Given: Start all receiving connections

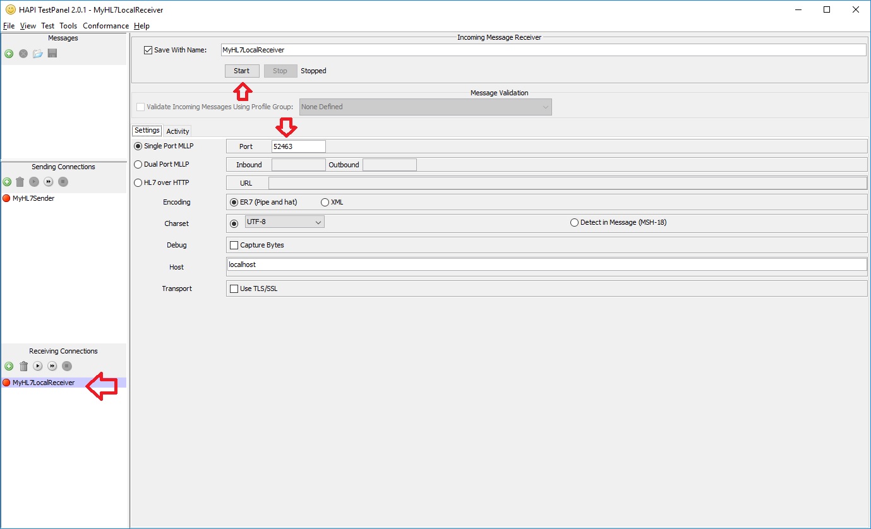Looking at the screenshot, I should (52, 366).
